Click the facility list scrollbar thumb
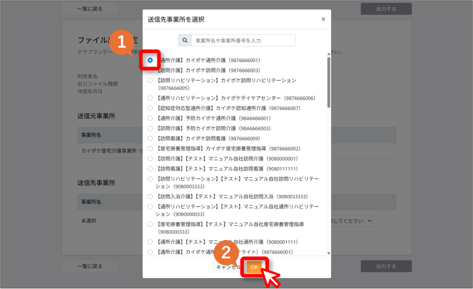 pos(328,82)
